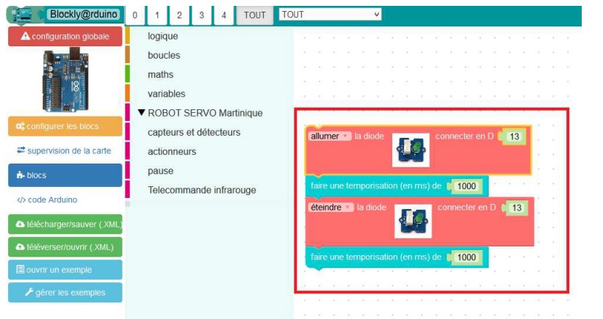Open supervision de la carte

(x=65, y=150)
